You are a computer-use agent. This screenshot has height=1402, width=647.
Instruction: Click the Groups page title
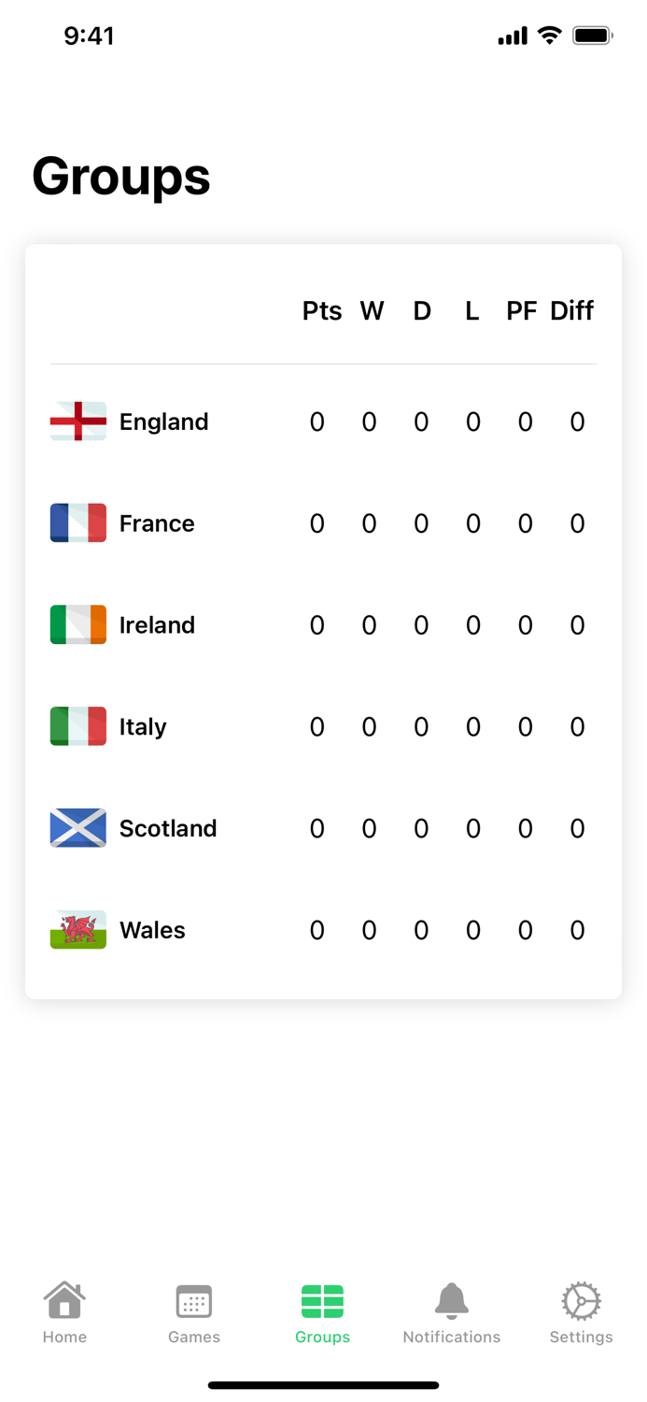[121, 178]
